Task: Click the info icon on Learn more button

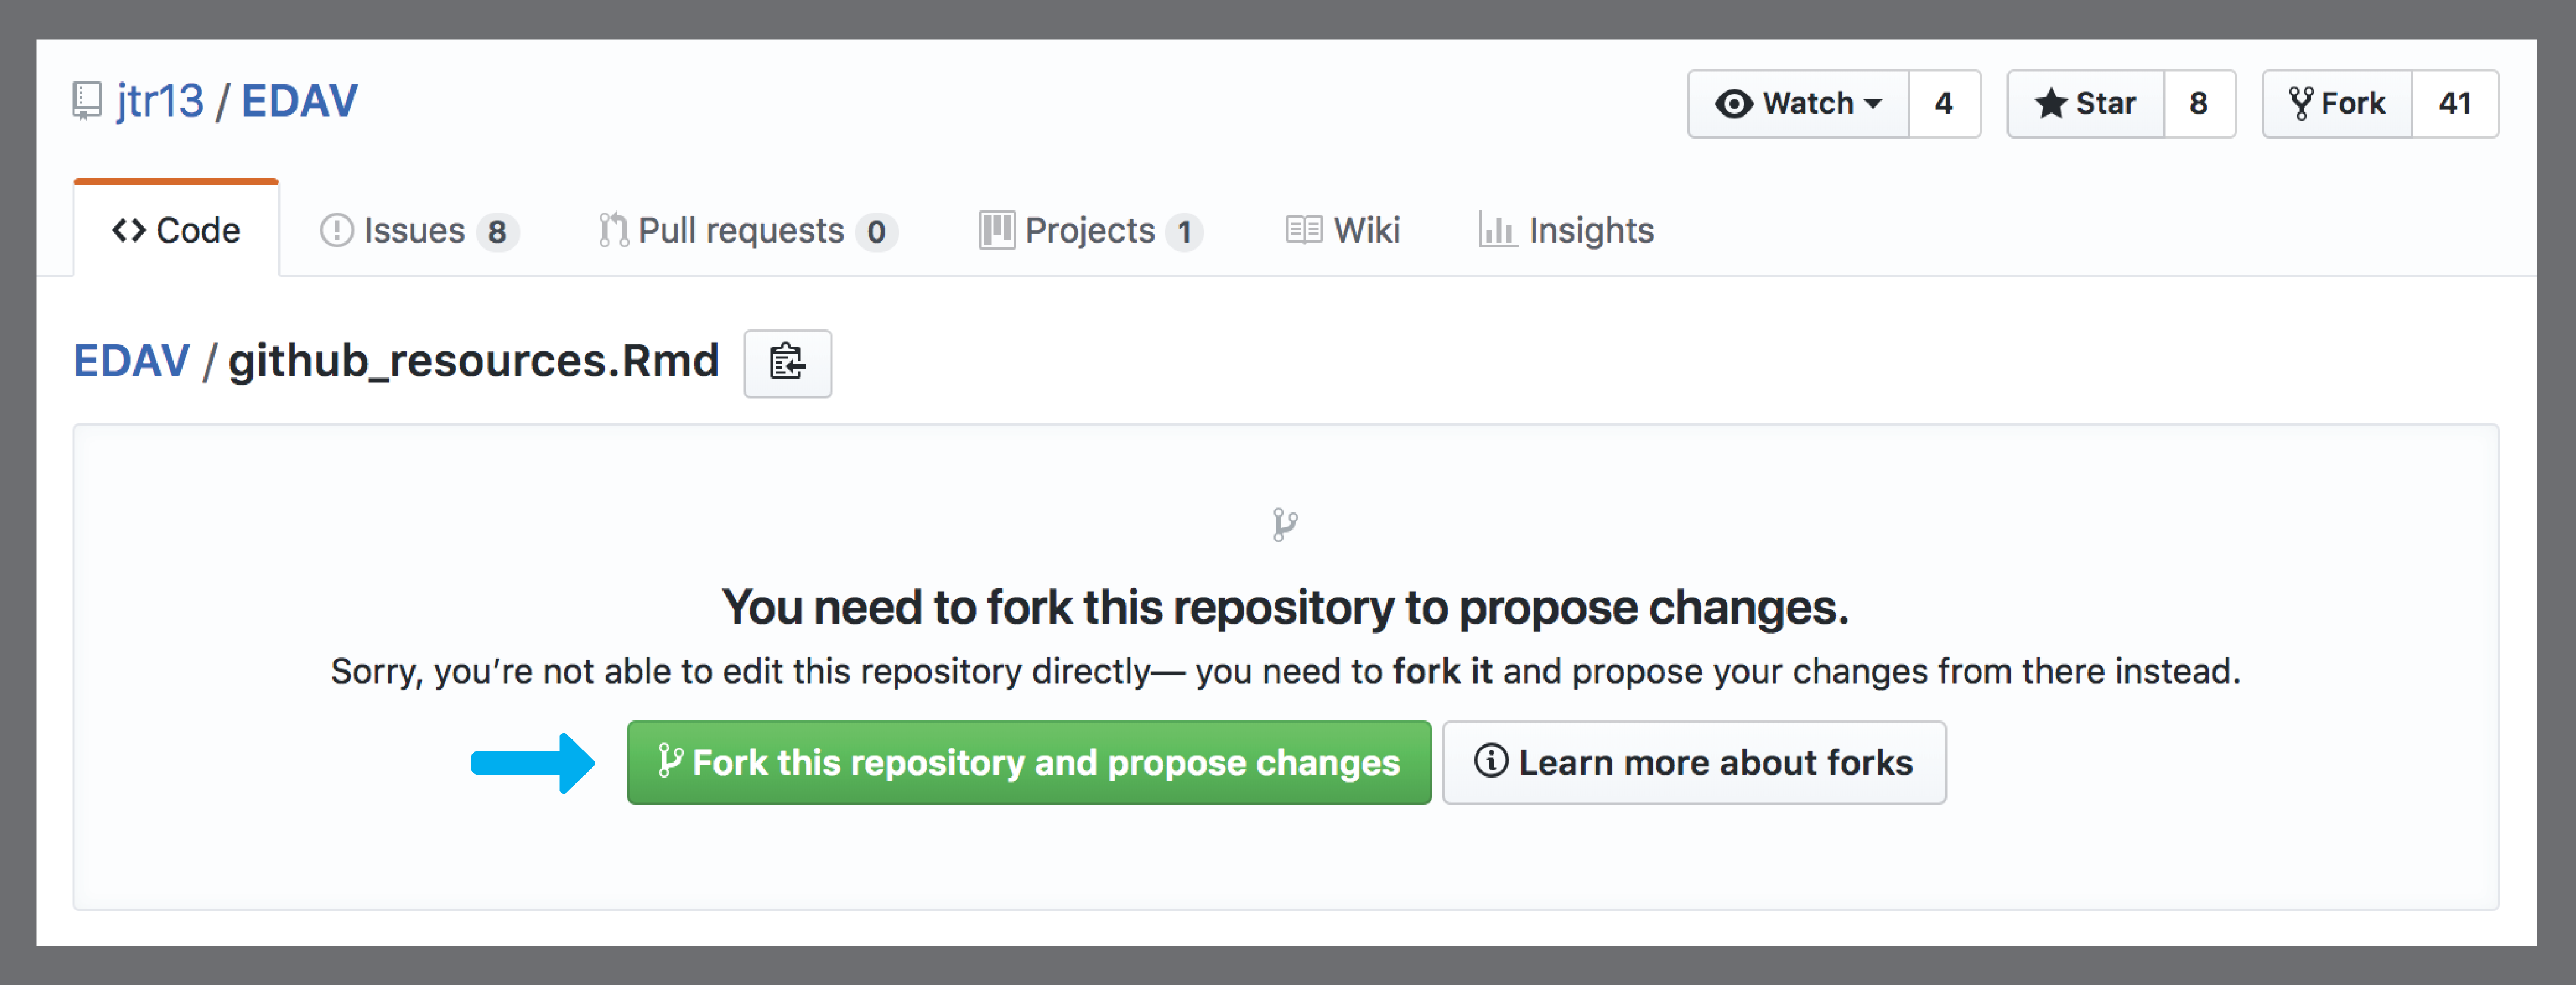Action: (x=1490, y=761)
